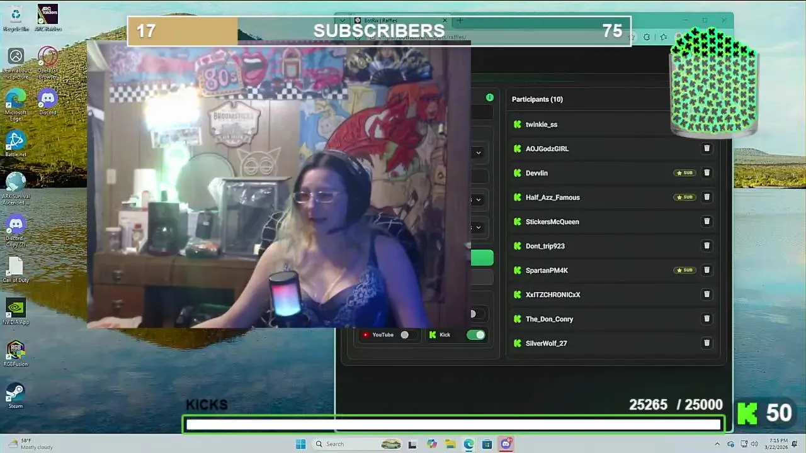Open browser favorites star-list icon

pyautogui.click(x=662, y=37)
